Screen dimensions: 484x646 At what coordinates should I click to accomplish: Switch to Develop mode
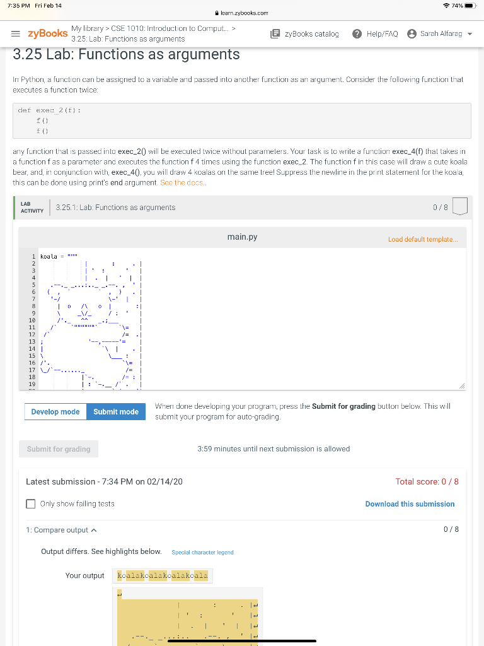pyautogui.click(x=54, y=411)
